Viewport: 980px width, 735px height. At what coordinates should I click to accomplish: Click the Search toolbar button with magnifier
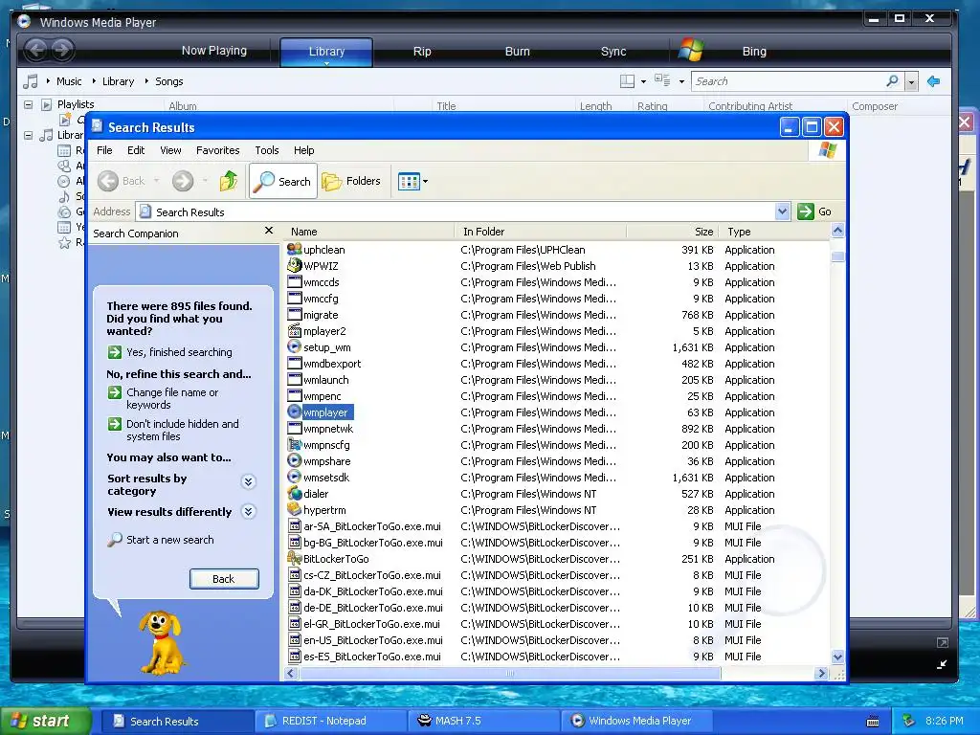[x=283, y=181]
